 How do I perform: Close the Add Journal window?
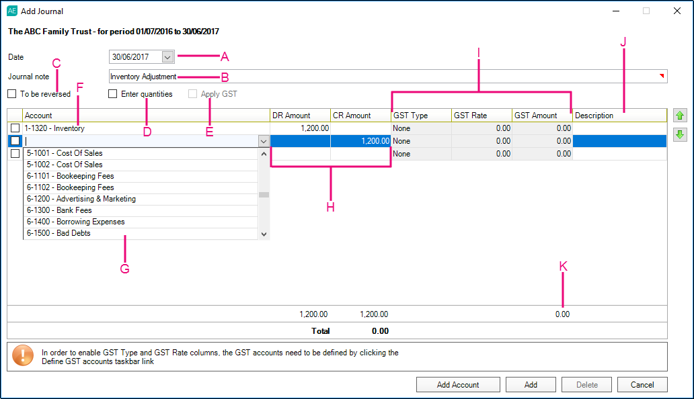(677, 11)
